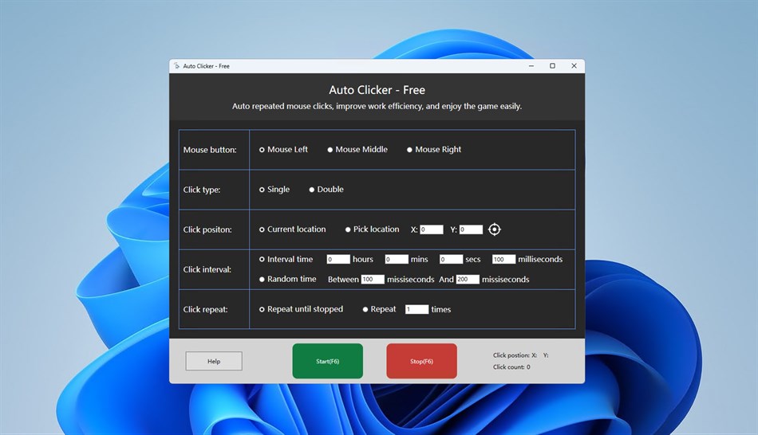The image size is (758, 435).
Task: Open the Help button
Action: pyautogui.click(x=214, y=361)
